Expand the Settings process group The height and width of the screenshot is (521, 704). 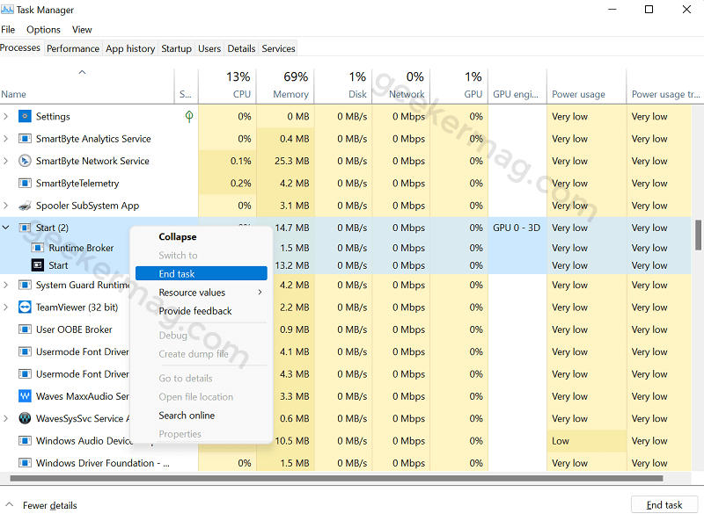(6, 117)
